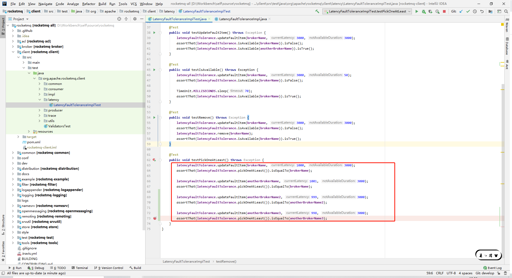
Task: Fold the testIsAvailable method at line 45
Action: (x=160, y=70)
